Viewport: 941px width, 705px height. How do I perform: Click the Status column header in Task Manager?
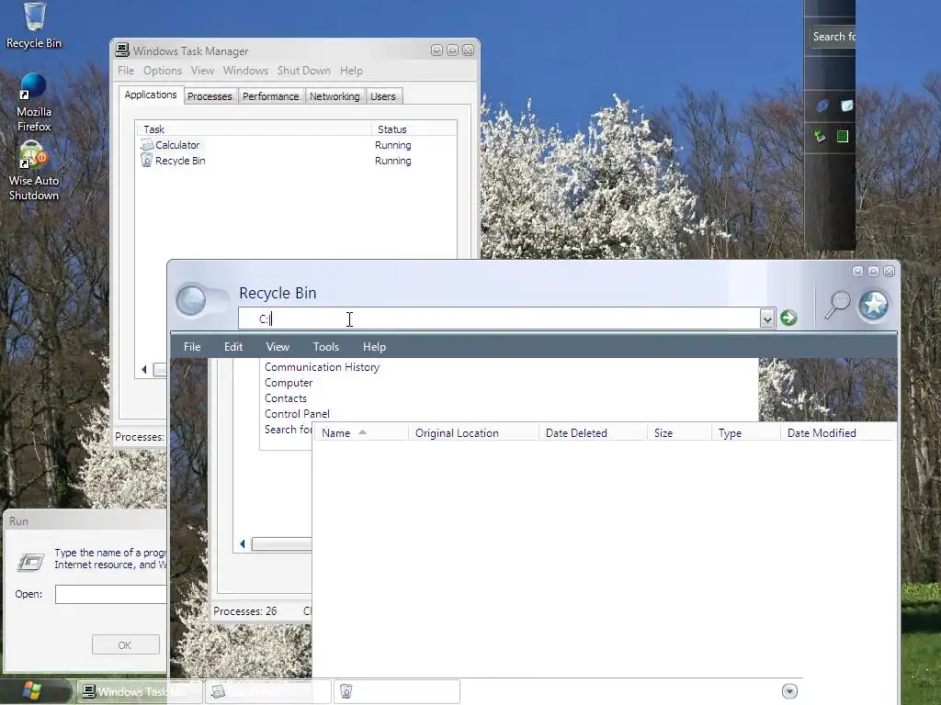click(x=414, y=129)
